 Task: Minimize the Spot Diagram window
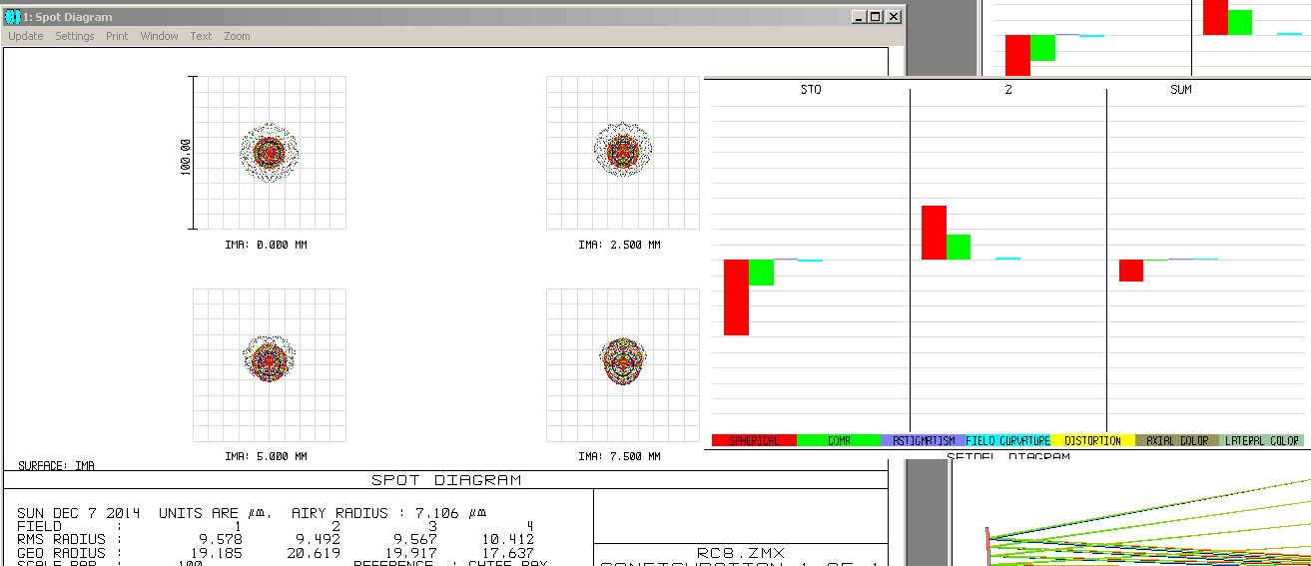click(859, 17)
